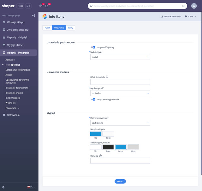The image size is (202, 191).
Task: Click help icon next to Obraz tła
Action: click(x=100, y=155)
